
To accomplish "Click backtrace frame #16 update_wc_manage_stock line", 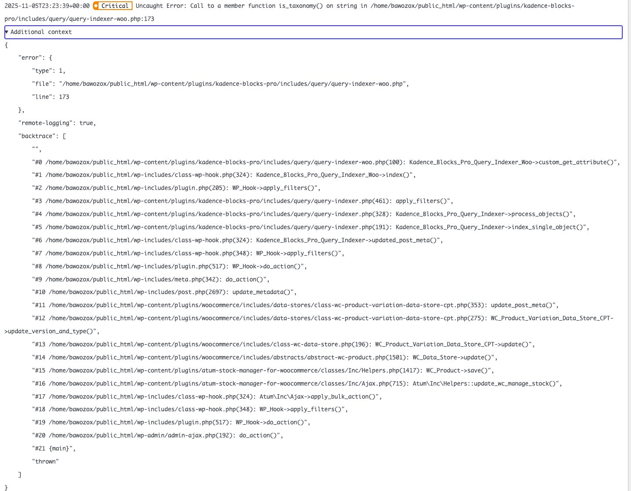I will (297, 383).
